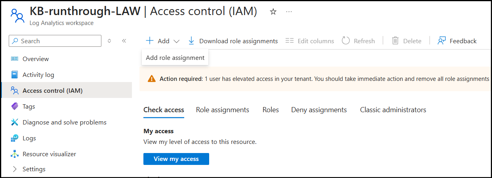Switch to the Role assignments tab
This screenshot has height=178, width=492.
coord(222,110)
